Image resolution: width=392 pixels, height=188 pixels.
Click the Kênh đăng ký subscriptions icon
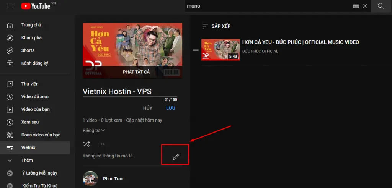(x=10, y=63)
